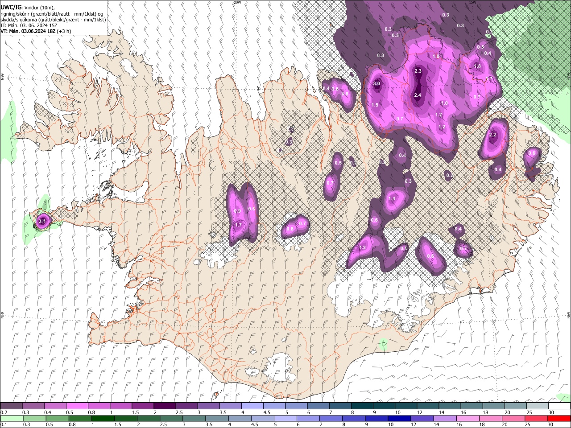Choose the light pink 16 swatch in bottom legend
The height and width of the screenshot is (428, 571).
468,418
